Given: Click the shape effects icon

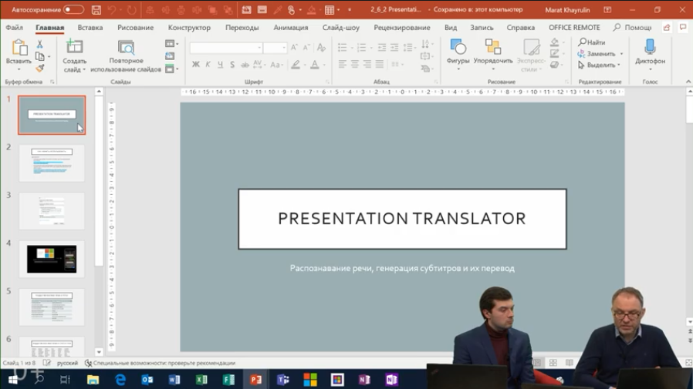Looking at the screenshot, I should (x=555, y=65).
